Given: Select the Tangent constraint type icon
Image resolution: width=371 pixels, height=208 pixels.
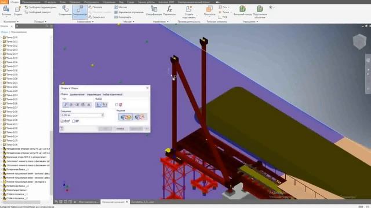Looking at the screenshot, I should 77,105.
